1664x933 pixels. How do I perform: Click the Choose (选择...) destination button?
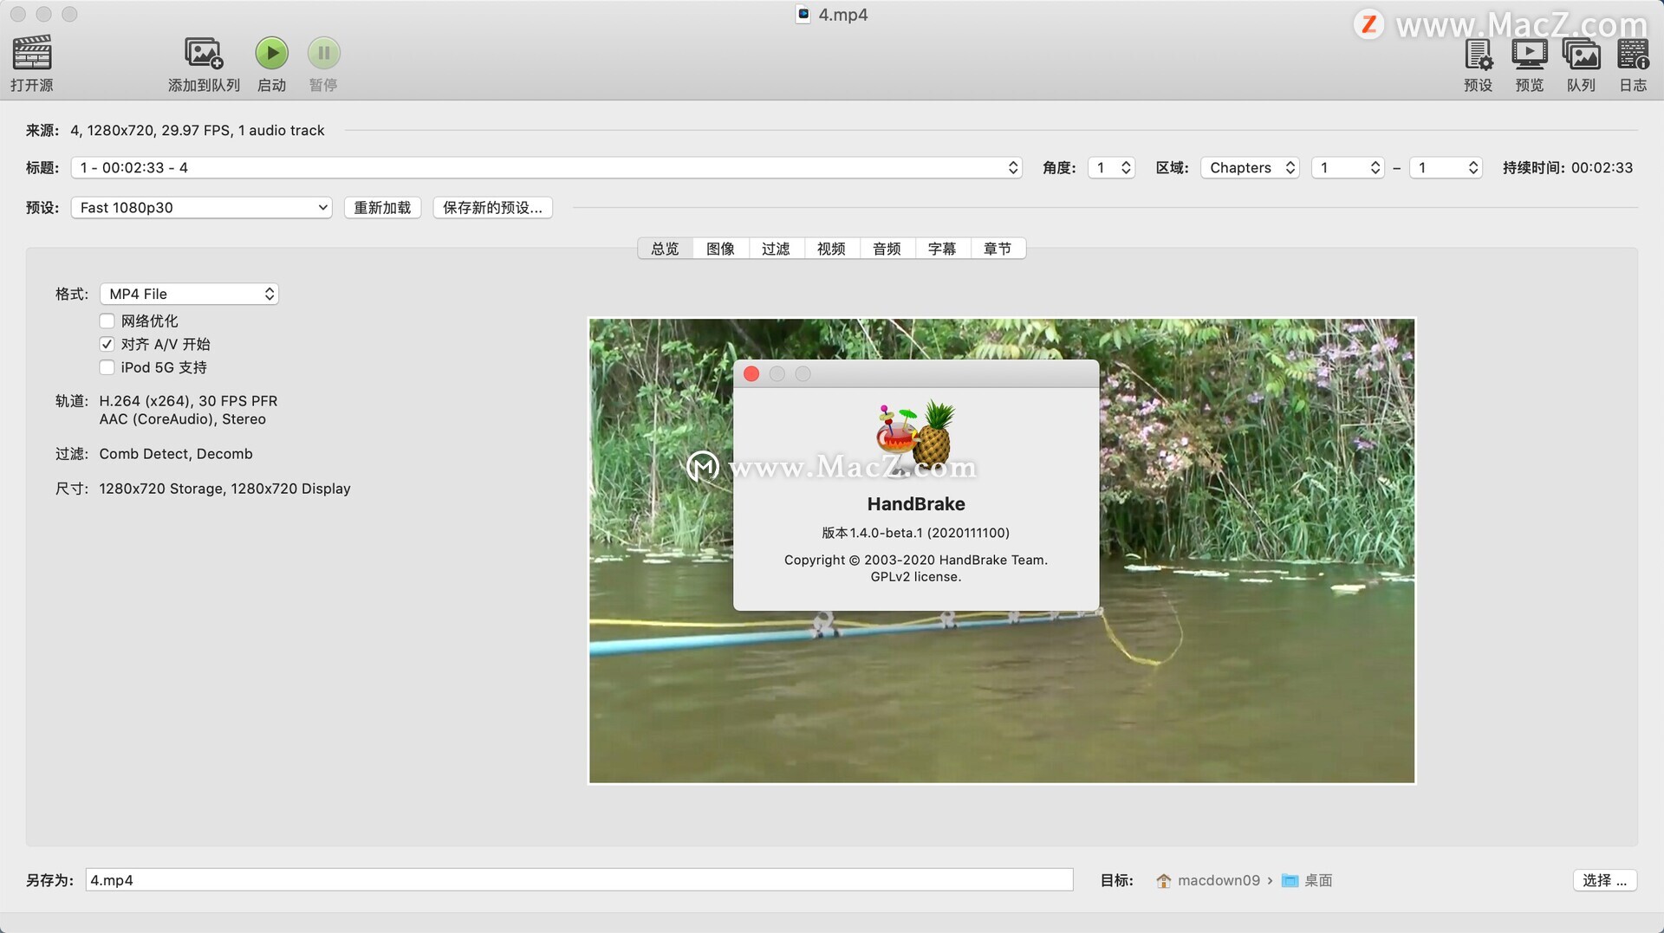[1604, 880]
